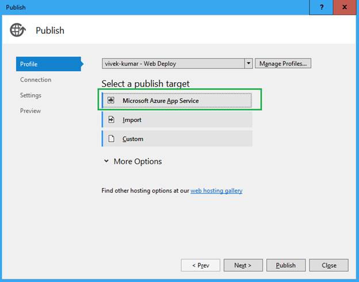Click the Import arrow icon

pyautogui.click(x=111, y=119)
